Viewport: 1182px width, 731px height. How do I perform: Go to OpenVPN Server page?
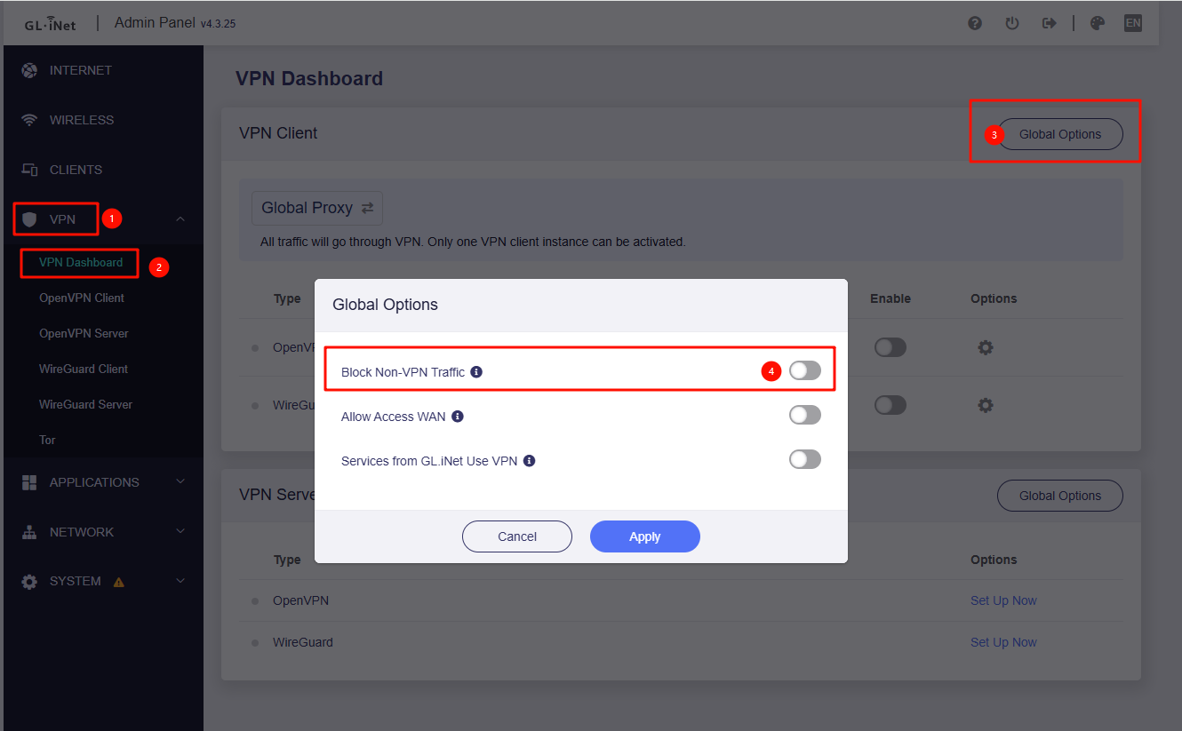tap(84, 333)
